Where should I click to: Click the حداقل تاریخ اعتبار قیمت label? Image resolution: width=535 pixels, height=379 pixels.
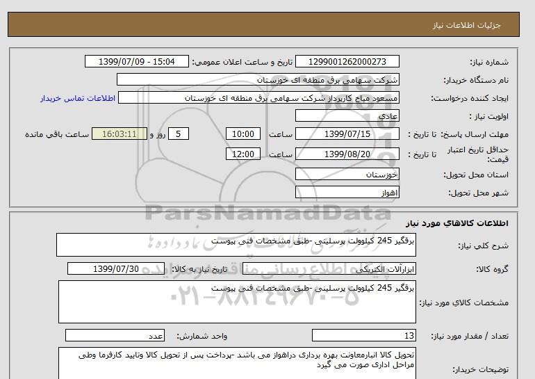tap(478, 154)
